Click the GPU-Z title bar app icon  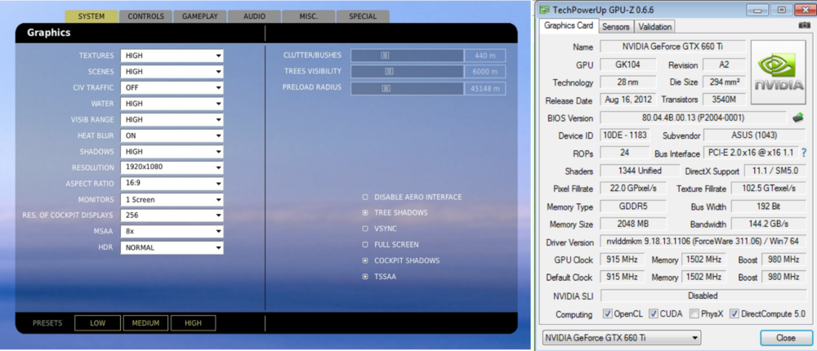click(x=544, y=9)
